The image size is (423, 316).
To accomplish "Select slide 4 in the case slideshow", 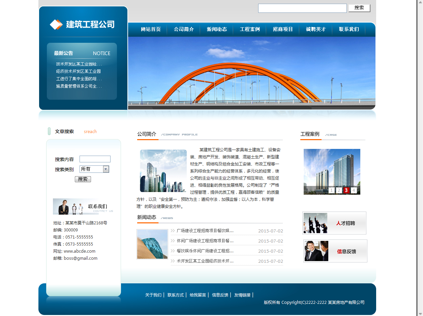I will click(354, 190).
